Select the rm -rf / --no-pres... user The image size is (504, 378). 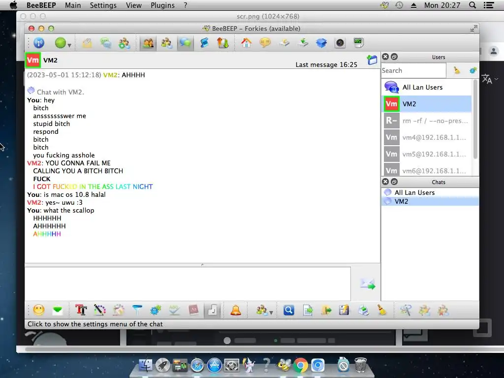(427, 121)
